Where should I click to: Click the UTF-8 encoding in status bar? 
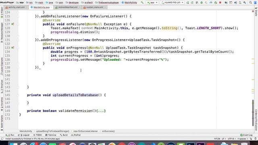232,139
